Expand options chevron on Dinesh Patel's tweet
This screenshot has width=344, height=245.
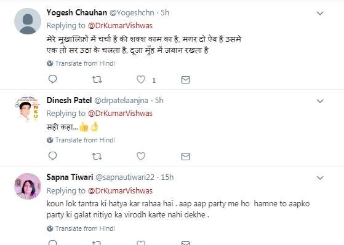320,101
